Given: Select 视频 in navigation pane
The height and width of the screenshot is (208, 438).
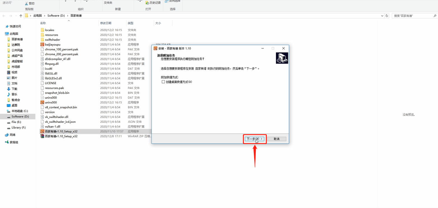Looking at the screenshot, I should (x=14, y=72).
